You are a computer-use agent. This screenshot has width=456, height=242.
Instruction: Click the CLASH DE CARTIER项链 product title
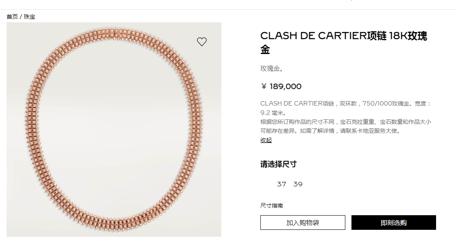[x=343, y=43]
